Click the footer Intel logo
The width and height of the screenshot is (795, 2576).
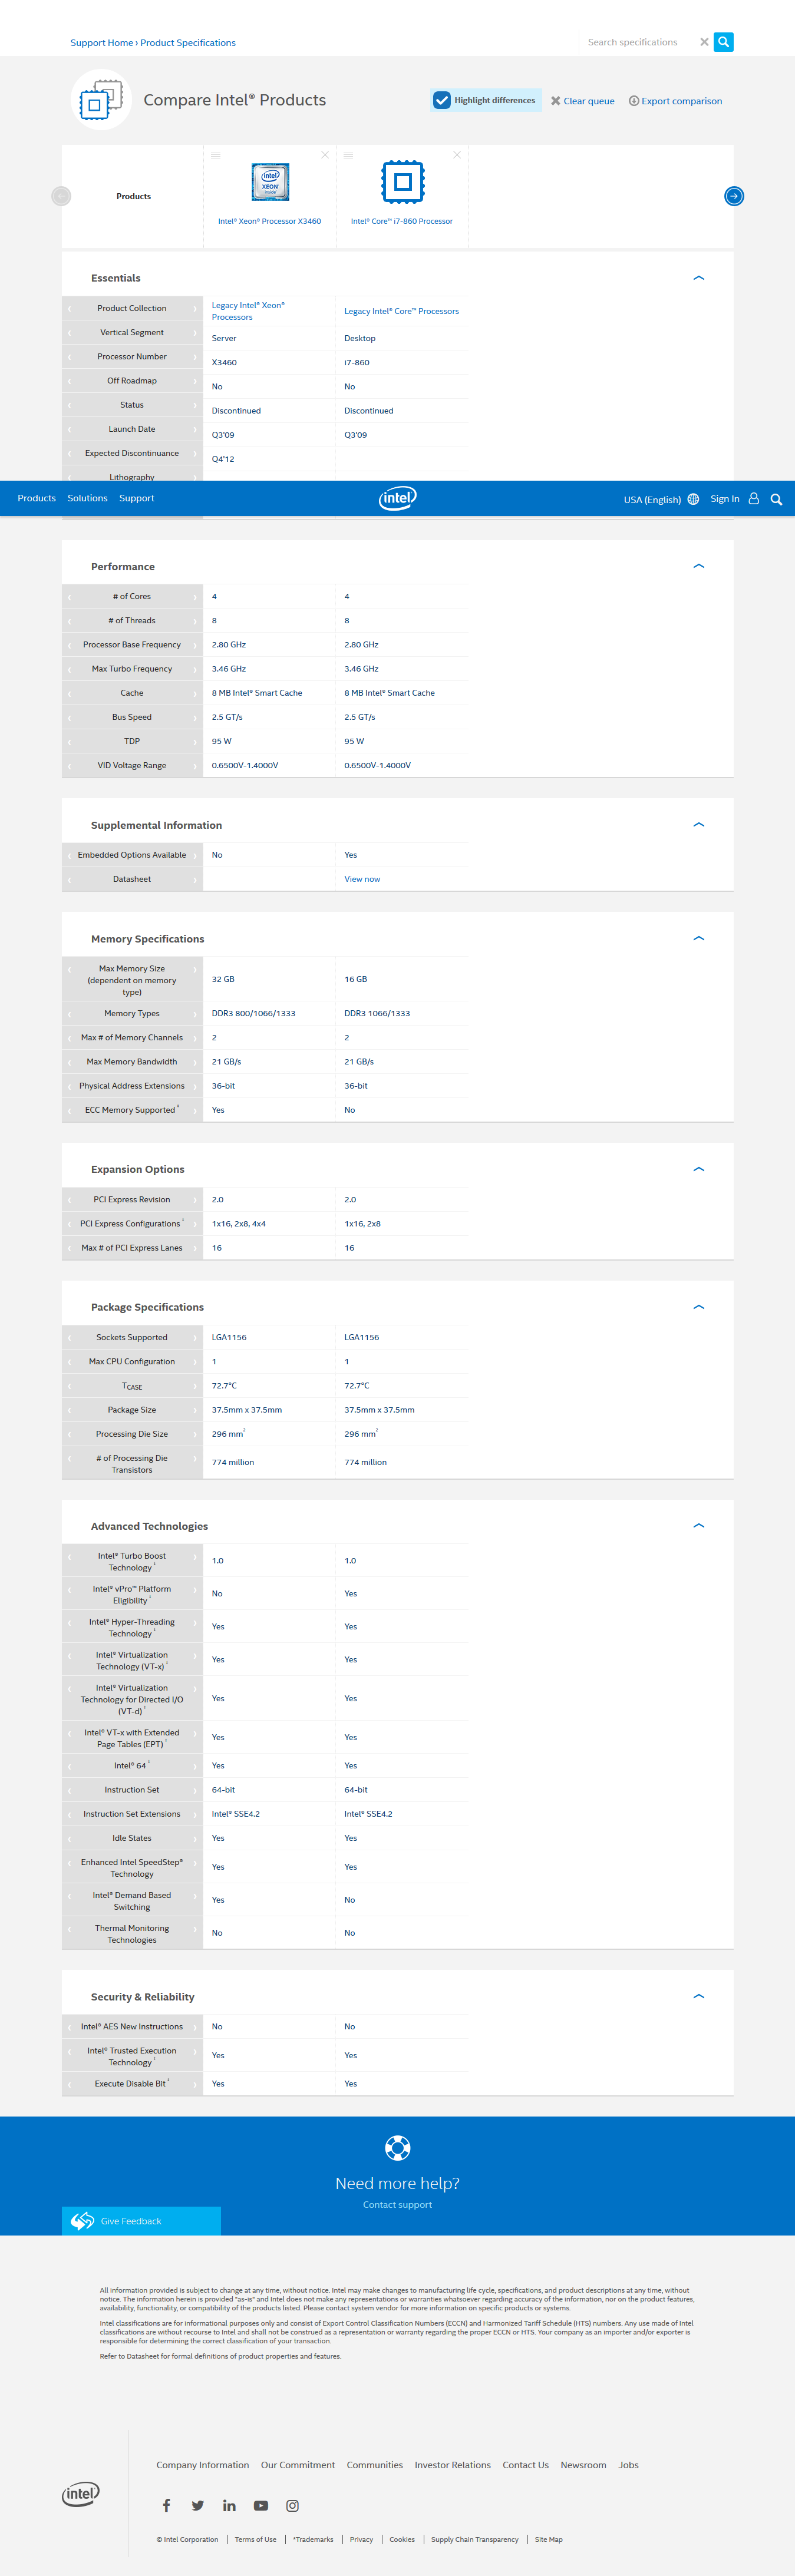pyautogui.click(x=81, y=2494)
